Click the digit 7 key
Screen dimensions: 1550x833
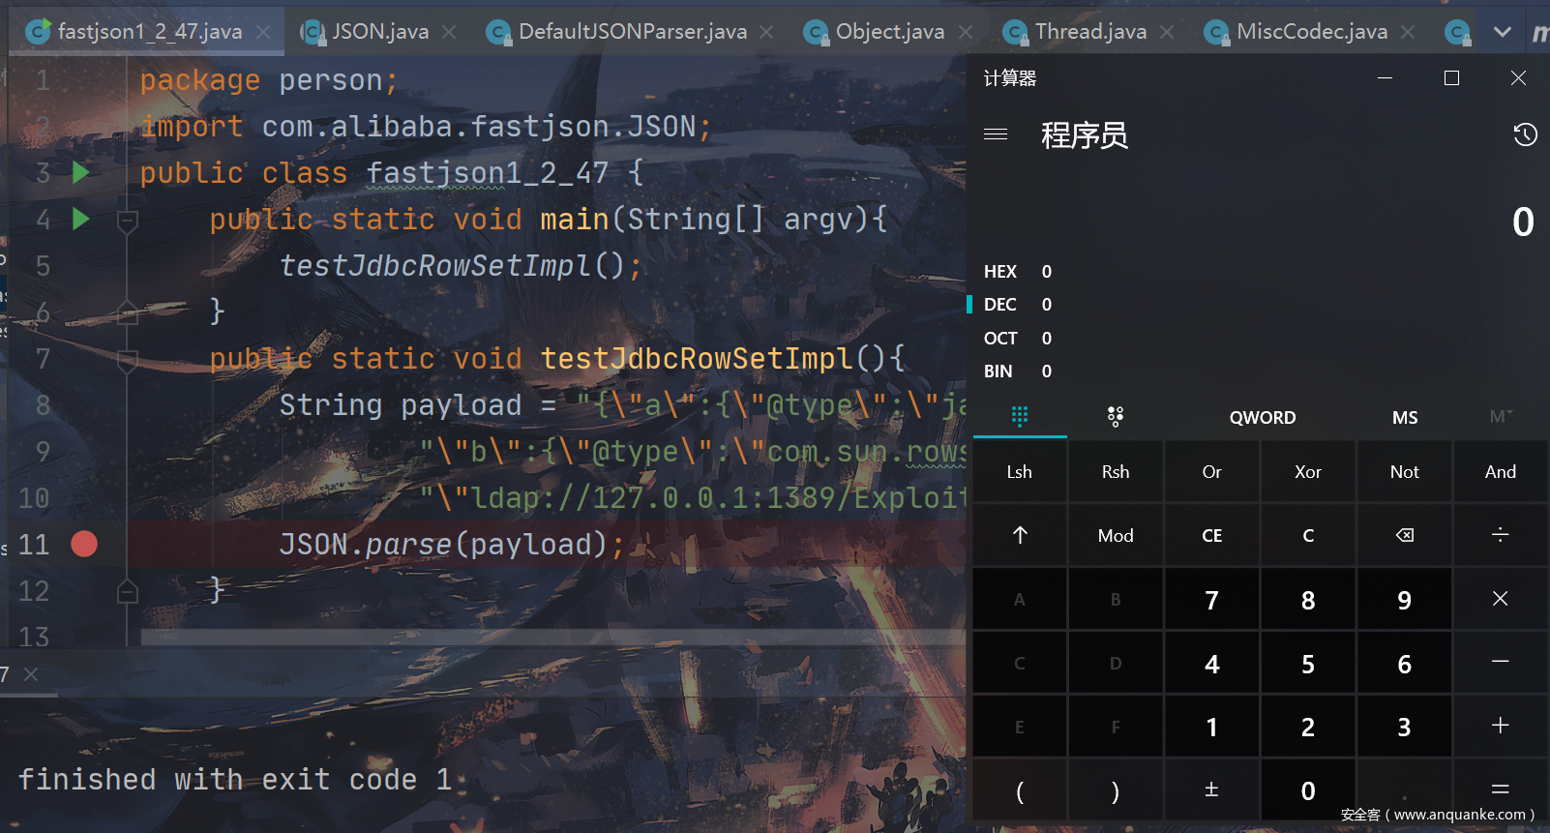coord(1211,599)
